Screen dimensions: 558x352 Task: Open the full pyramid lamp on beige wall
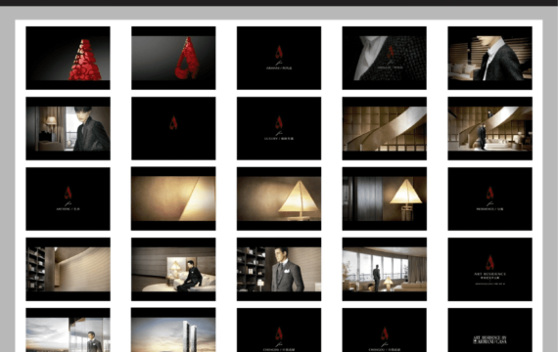click(x=279, y=198)
